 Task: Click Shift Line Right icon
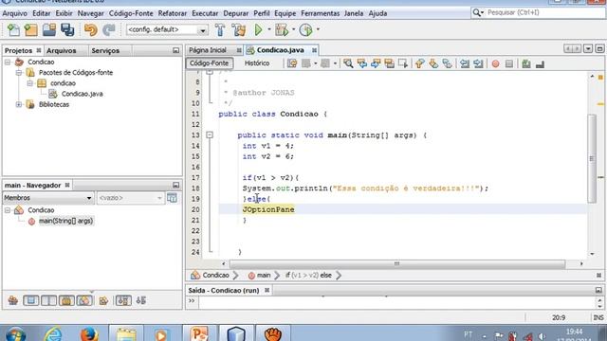(x=478, y=63)
